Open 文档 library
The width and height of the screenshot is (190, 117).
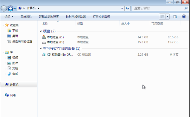click(x=15, y=68)
